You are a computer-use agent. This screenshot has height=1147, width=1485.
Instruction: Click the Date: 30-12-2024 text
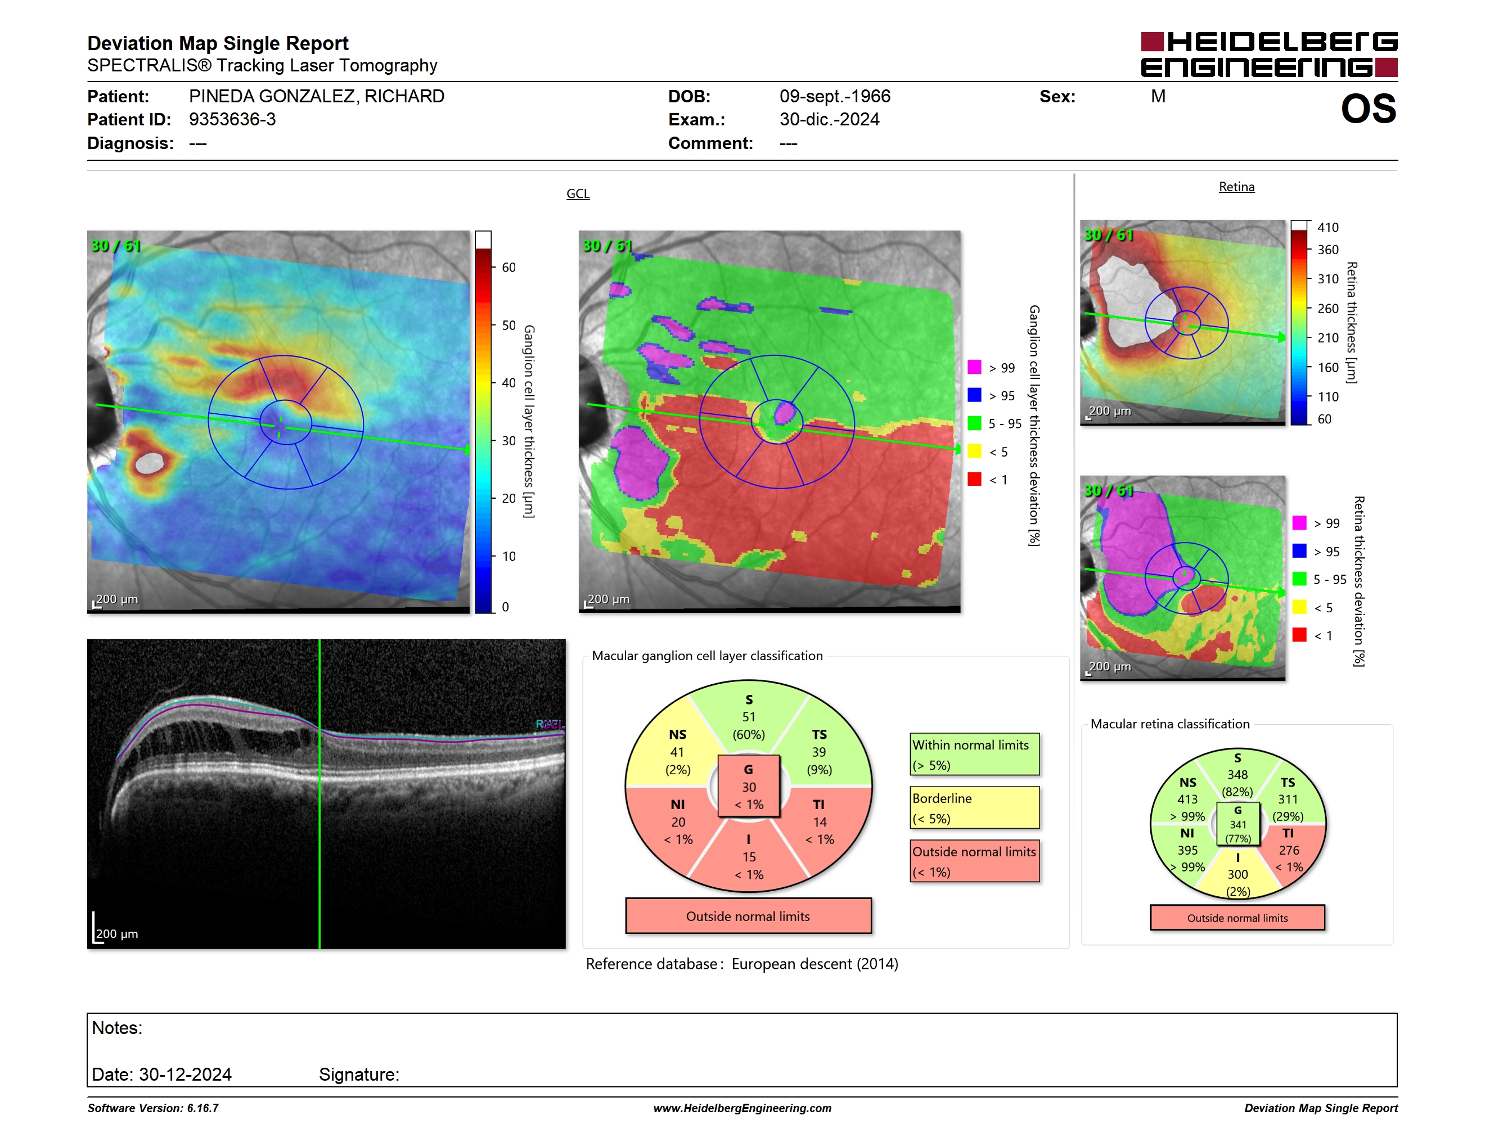(x=162, y=1074)
